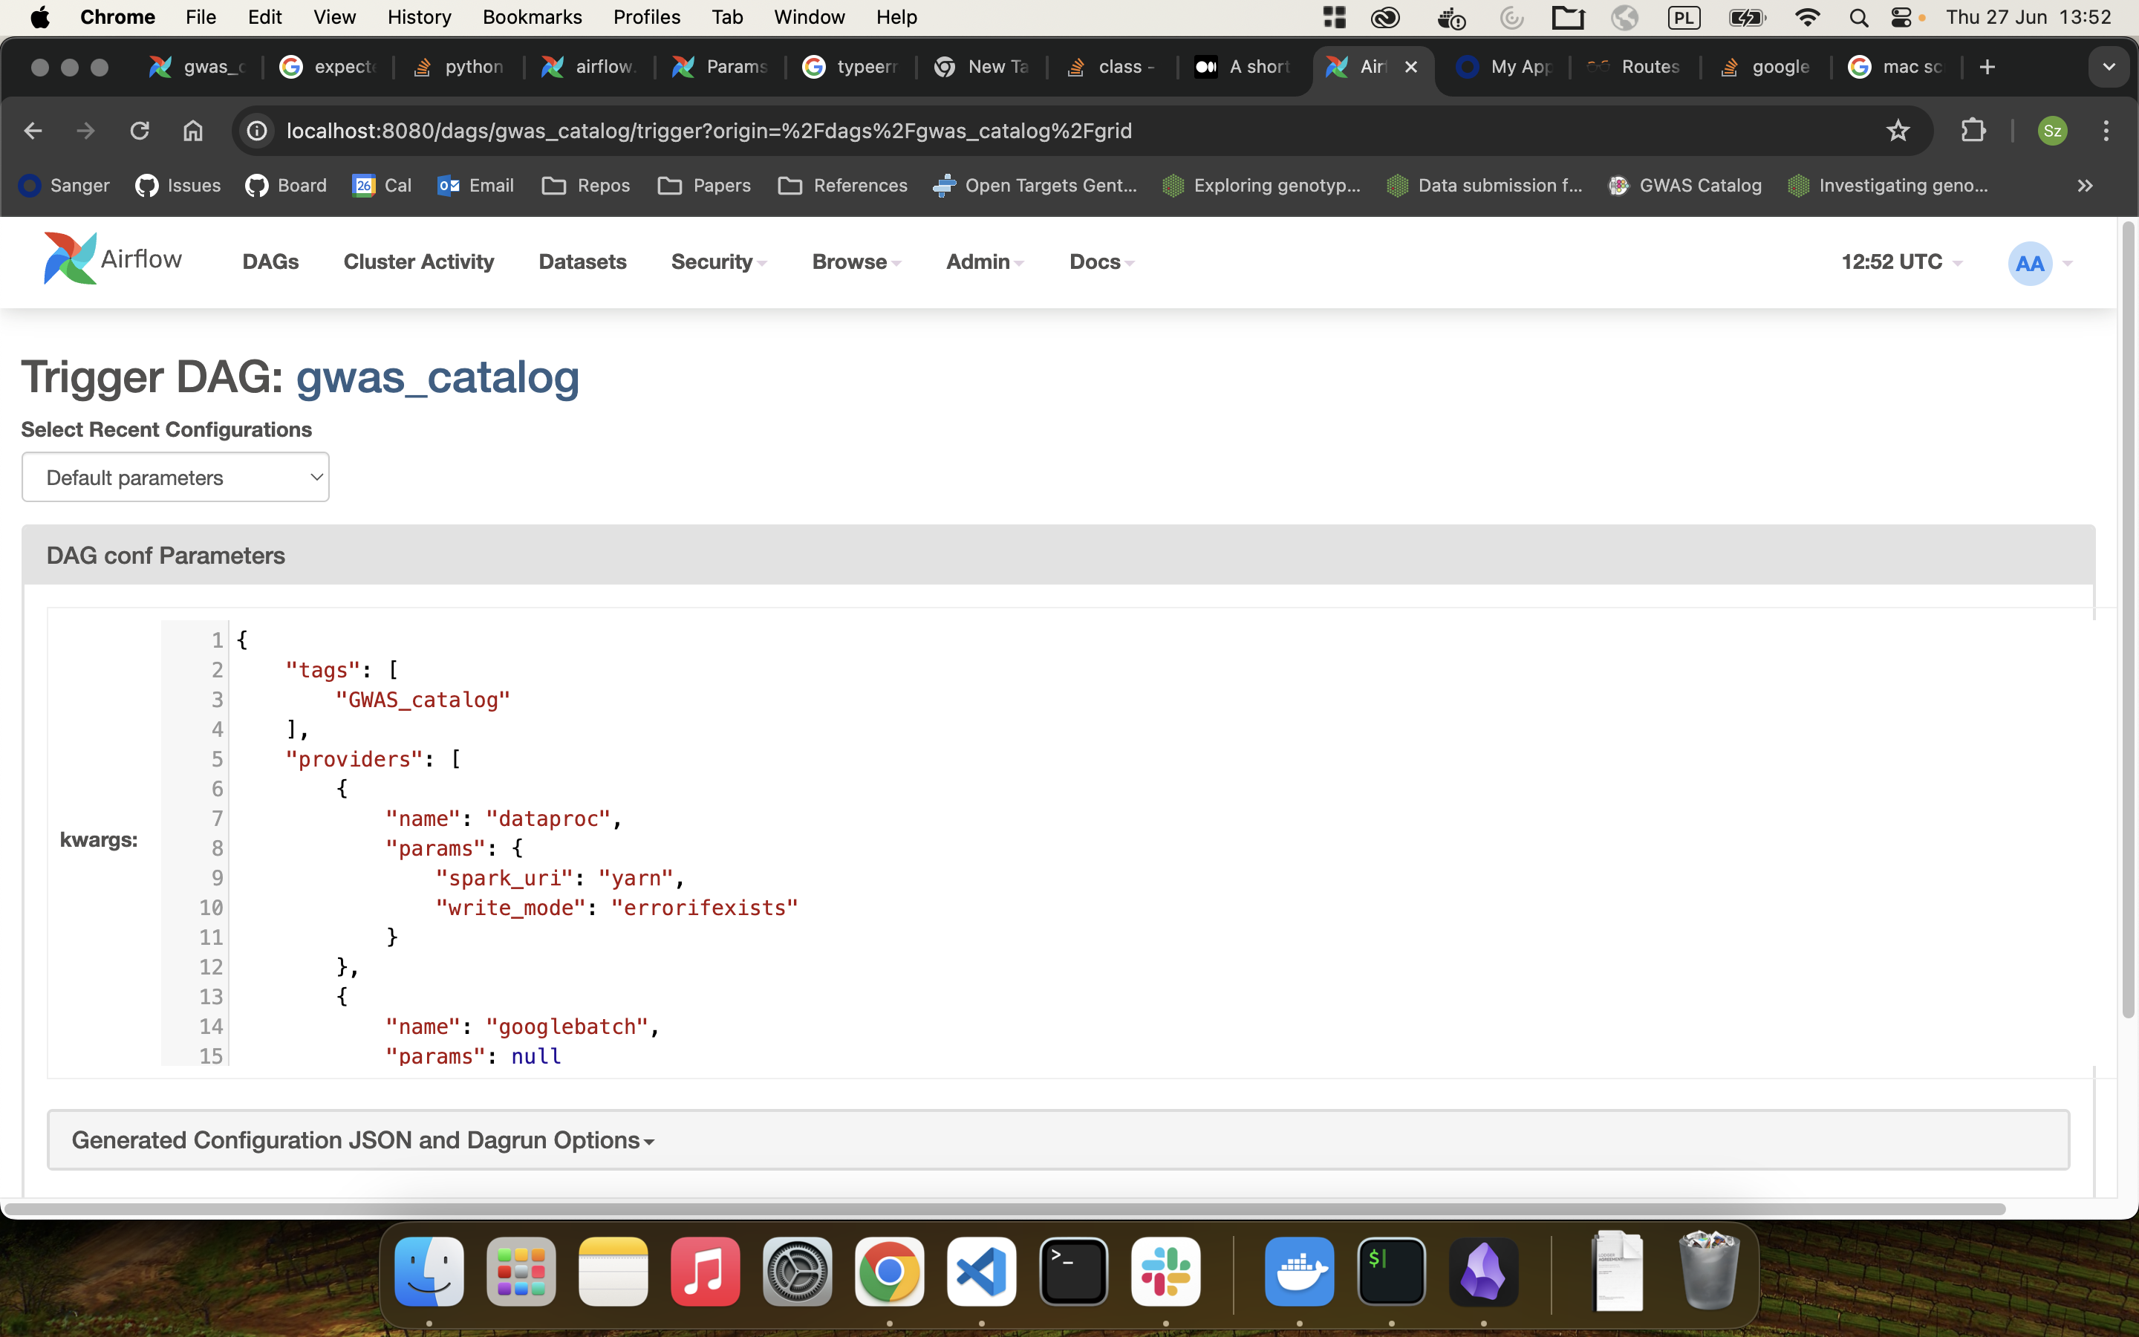Image resolution: width=2139 pixels, height=1337 pixels.
Task: Reload the page with refresh icon
Action: tap(140, 131)
